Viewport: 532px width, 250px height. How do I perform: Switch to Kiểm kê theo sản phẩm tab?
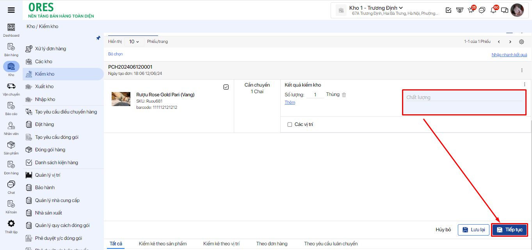point(163,244)
